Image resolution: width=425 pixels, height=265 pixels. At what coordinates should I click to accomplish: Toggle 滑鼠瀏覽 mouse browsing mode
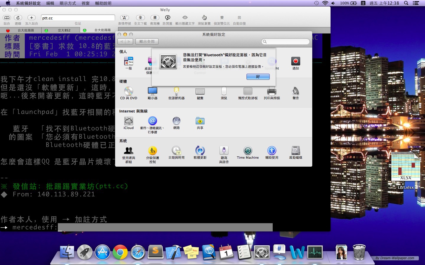coord(204,18)
